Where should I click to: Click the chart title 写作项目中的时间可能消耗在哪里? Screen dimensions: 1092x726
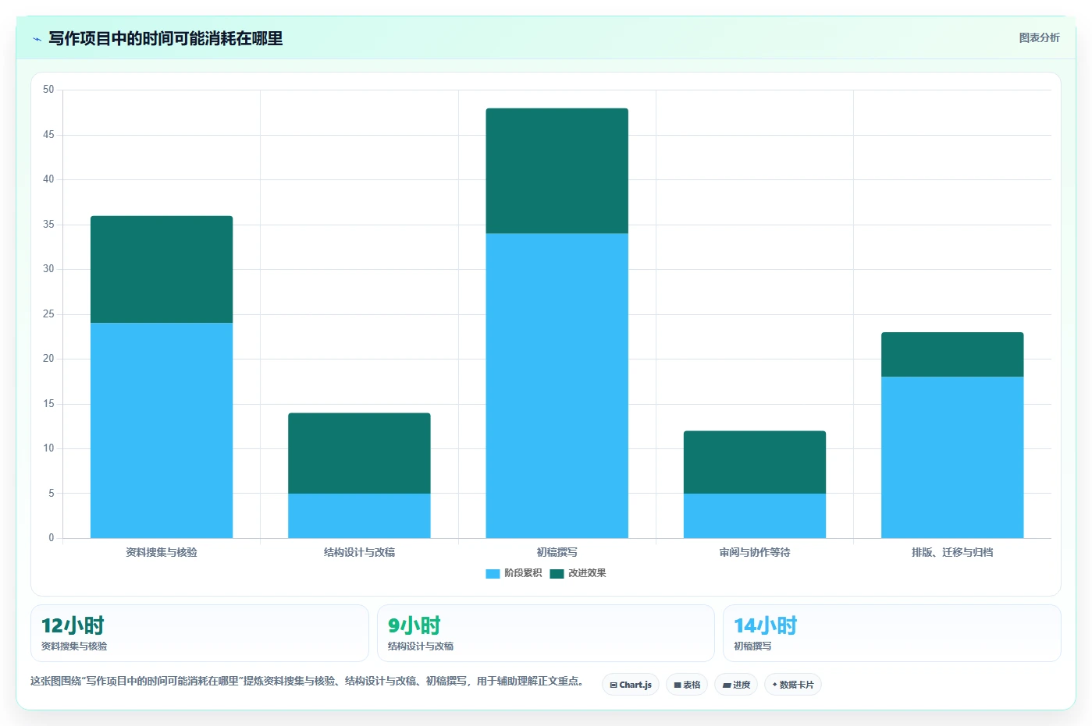(165, 38)
